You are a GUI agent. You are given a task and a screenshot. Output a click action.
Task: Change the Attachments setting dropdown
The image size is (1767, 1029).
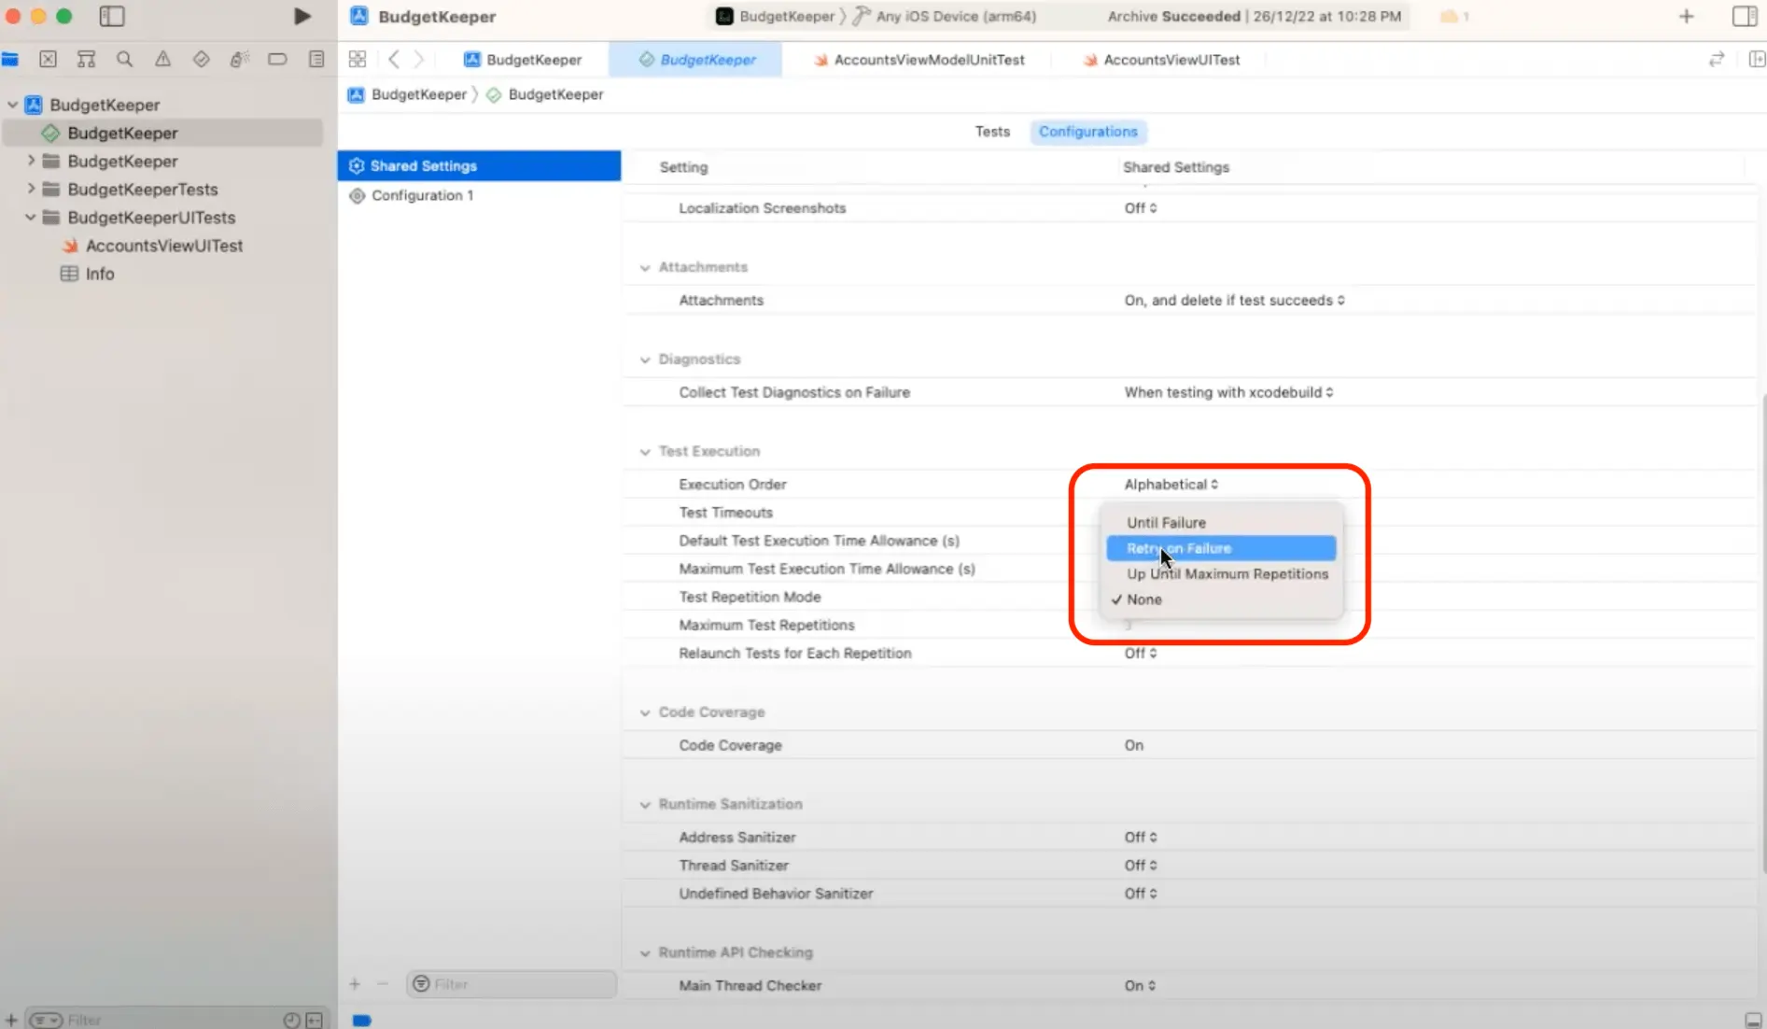[x=1234, y=301]
